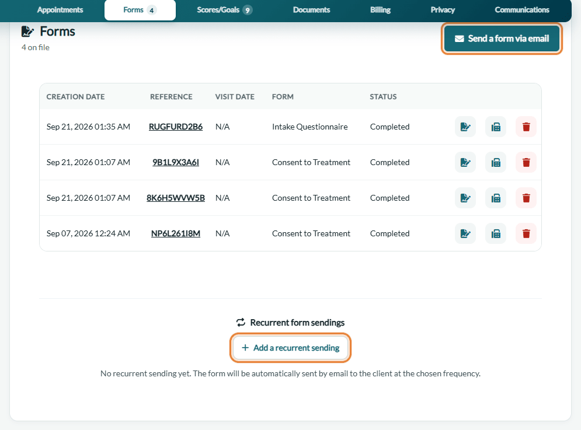Viewport: 581px width, 430px height.
Task: Click the Intake Questionnaire form name
Action: [x=309, y=127]
